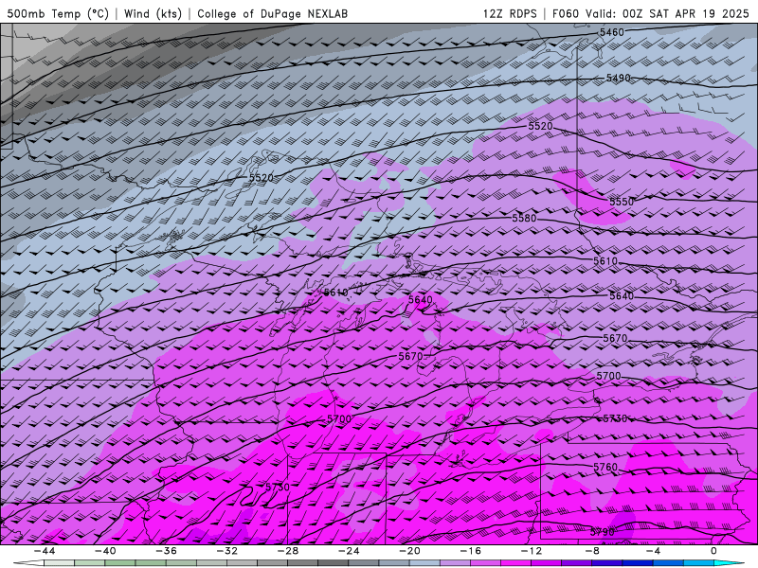Click the -44 color scale label

click(x=44, y=551)
